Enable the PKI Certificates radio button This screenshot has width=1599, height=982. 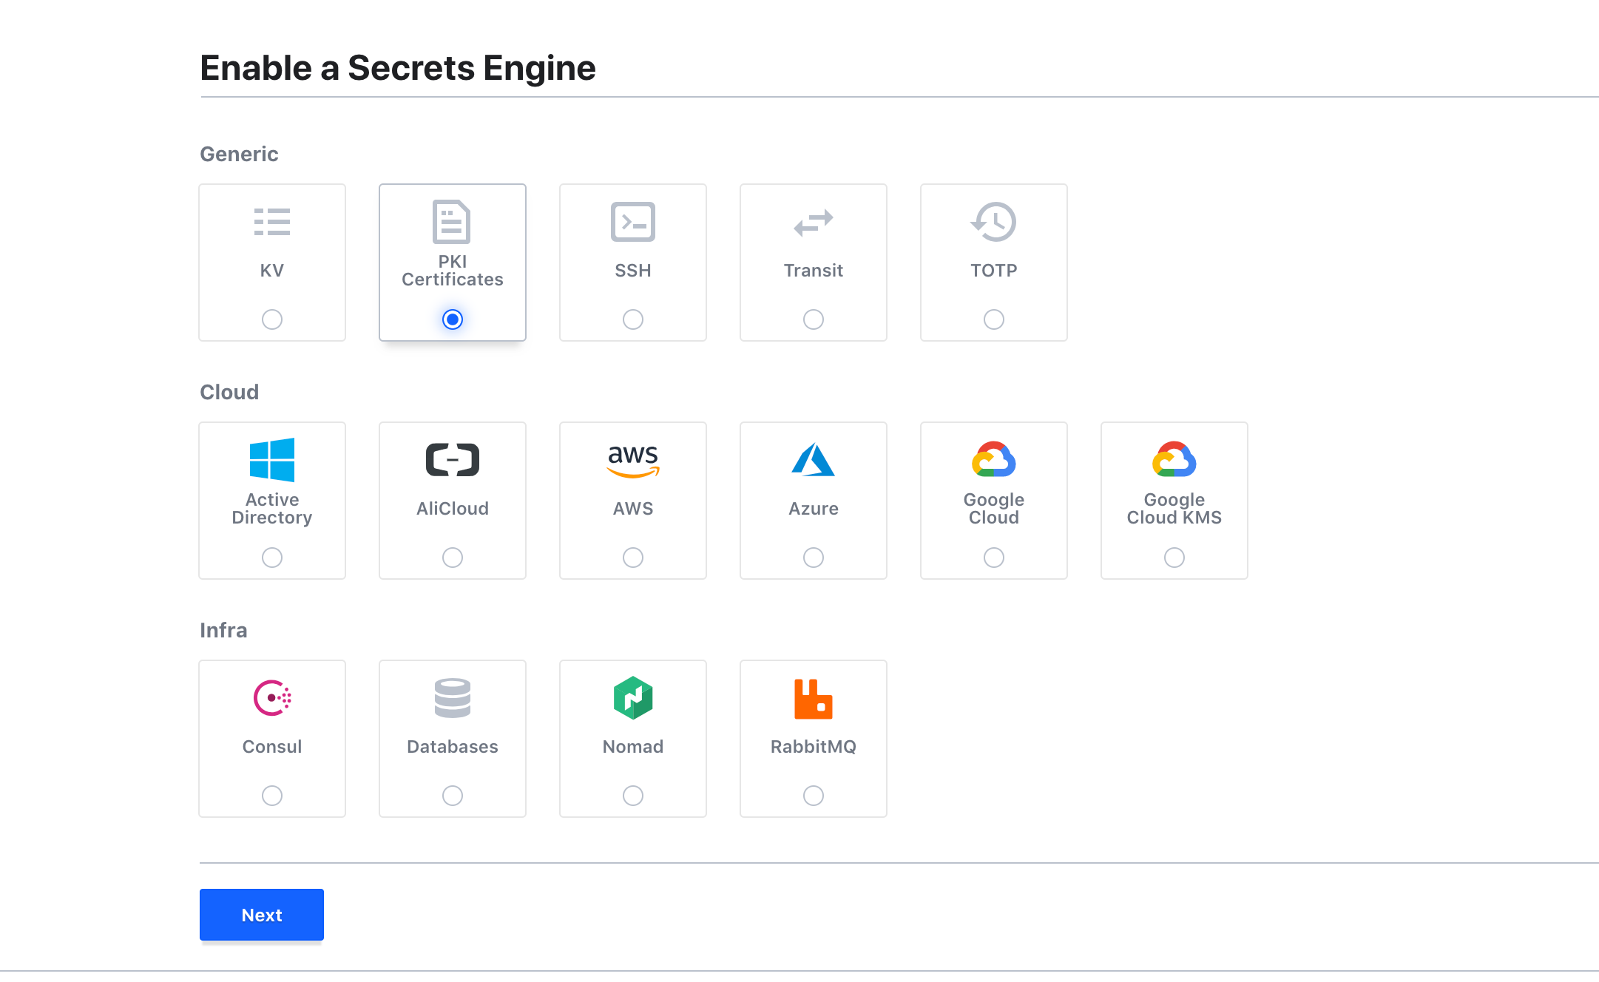(x=453, y=319)
